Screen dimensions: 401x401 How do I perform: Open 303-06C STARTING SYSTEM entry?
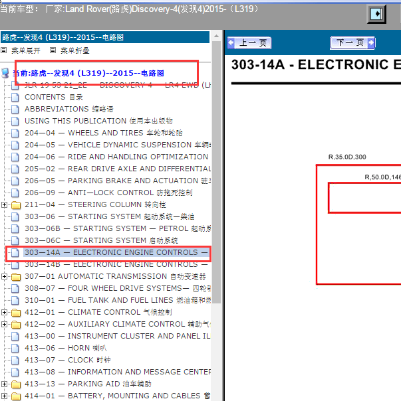(x=101, y=240)
